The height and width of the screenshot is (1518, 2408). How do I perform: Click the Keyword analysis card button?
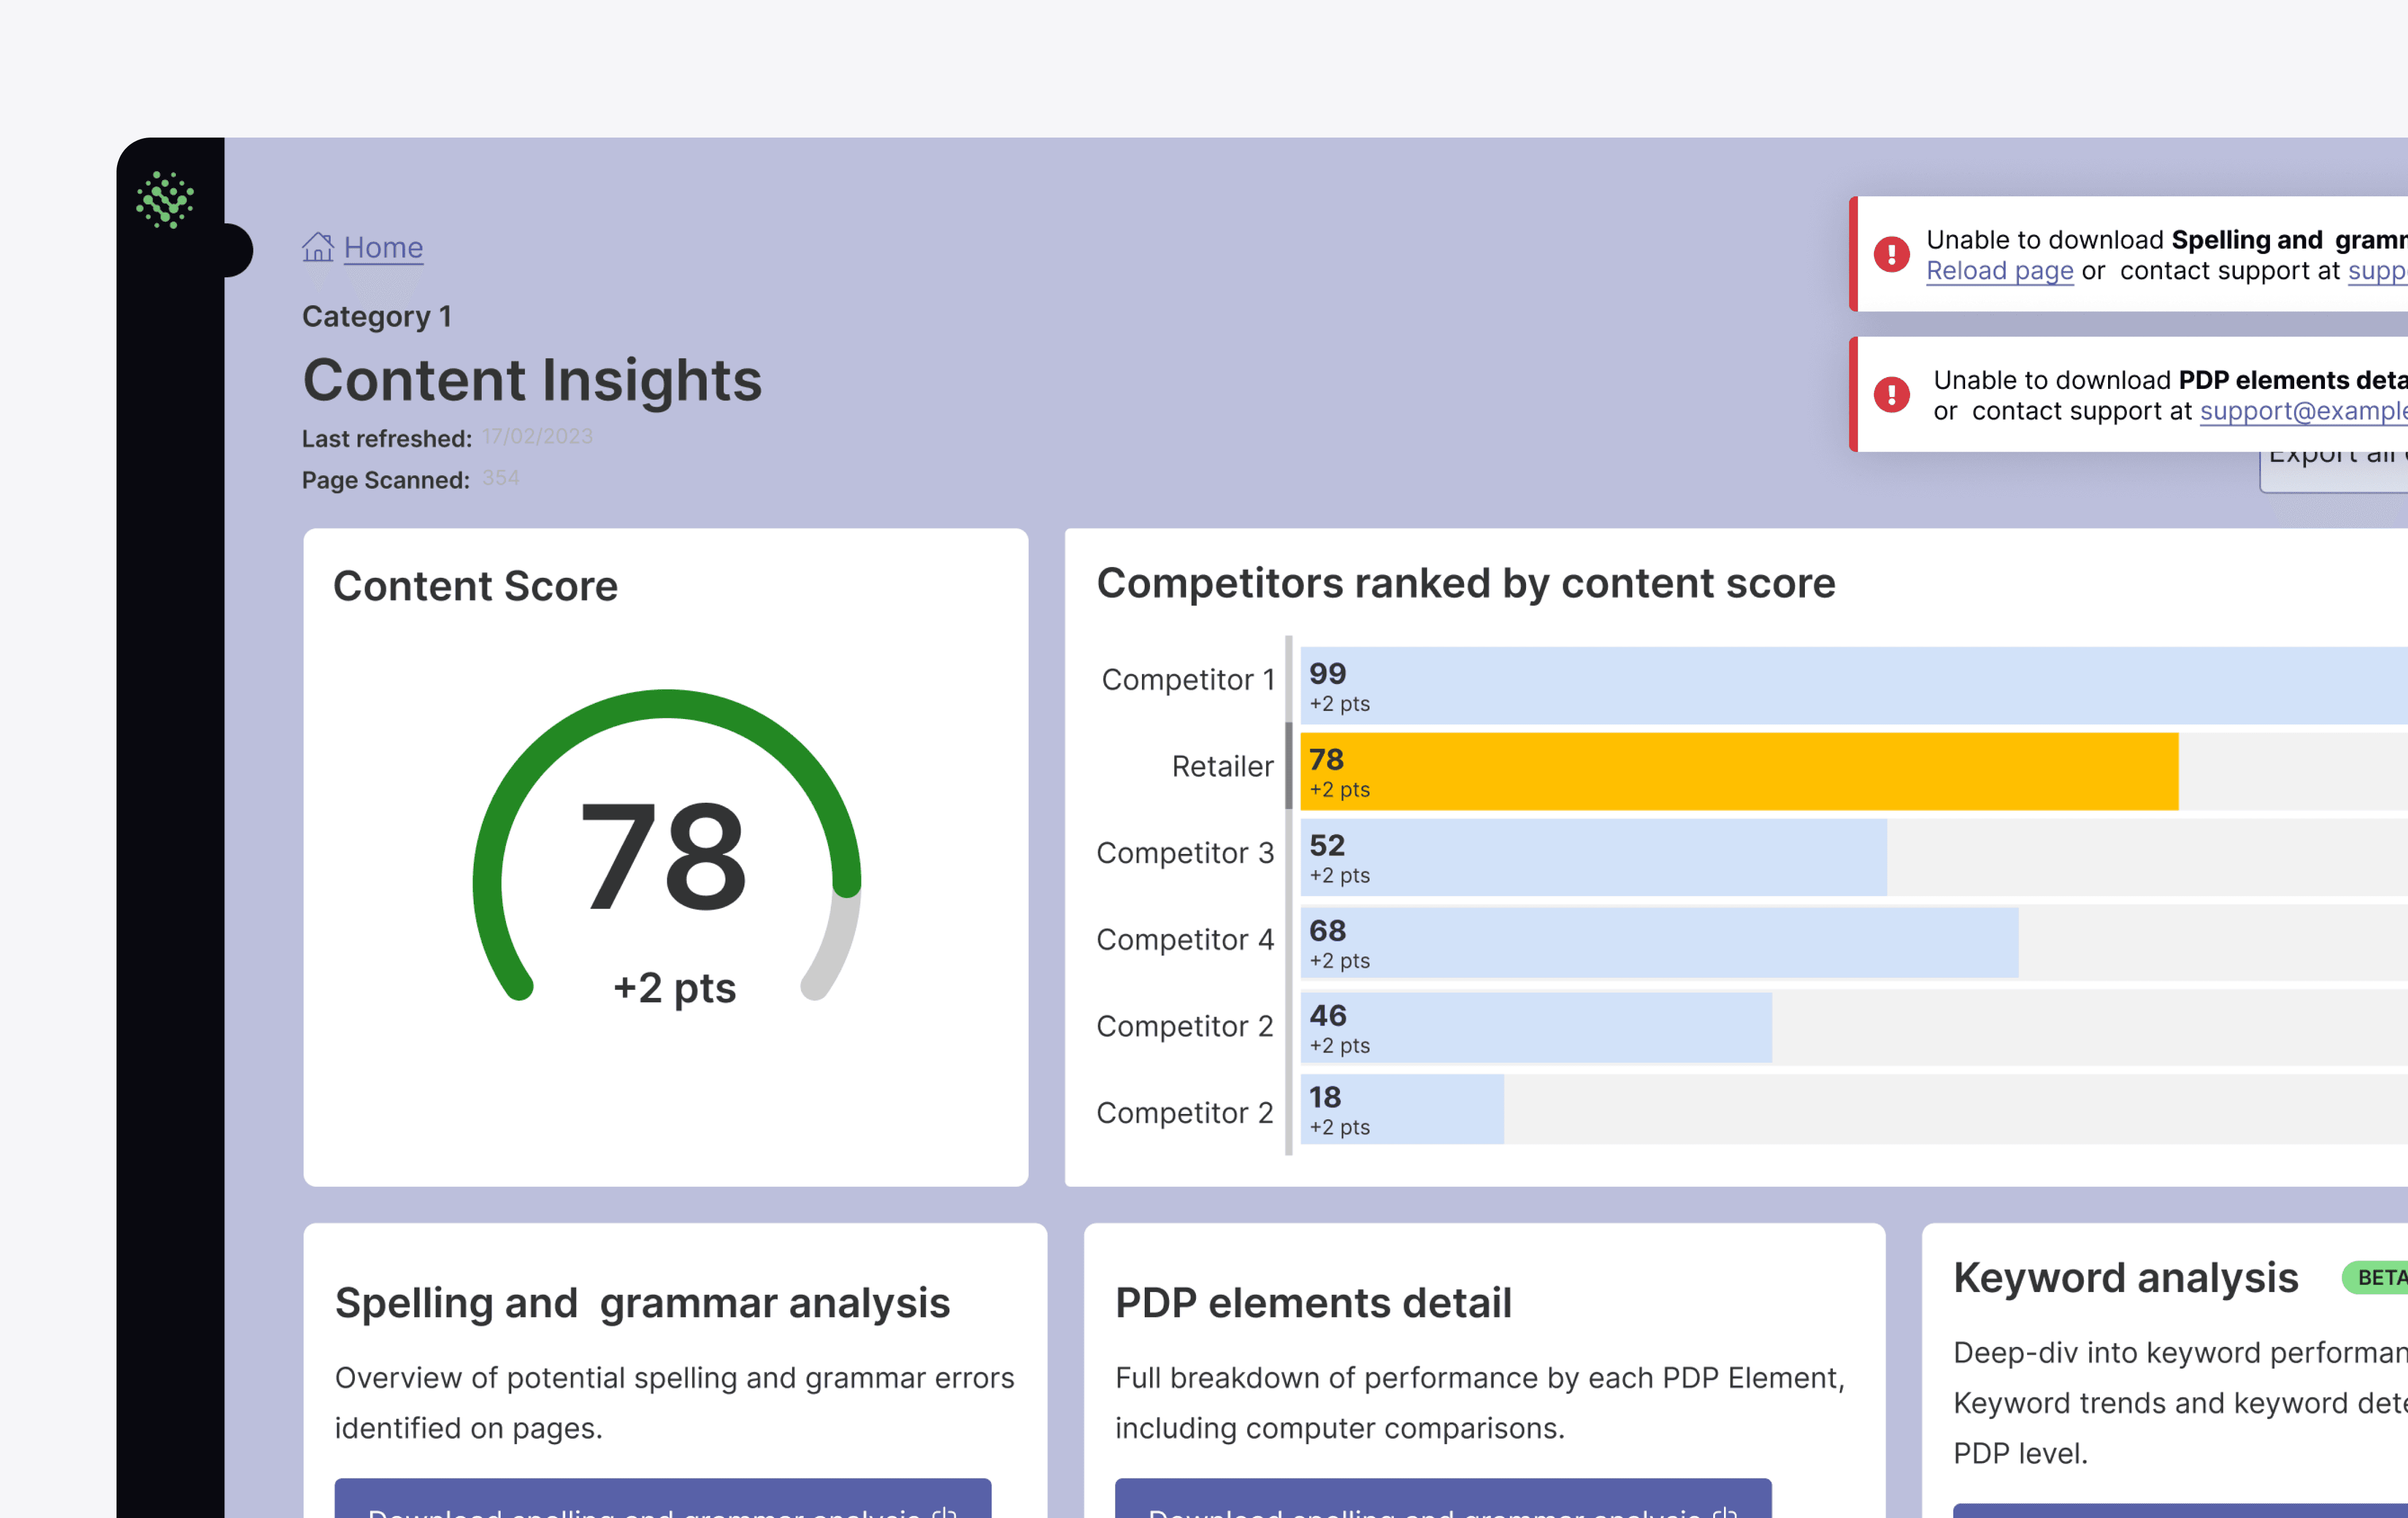pyautogui.click(x=2180, y=1510)
